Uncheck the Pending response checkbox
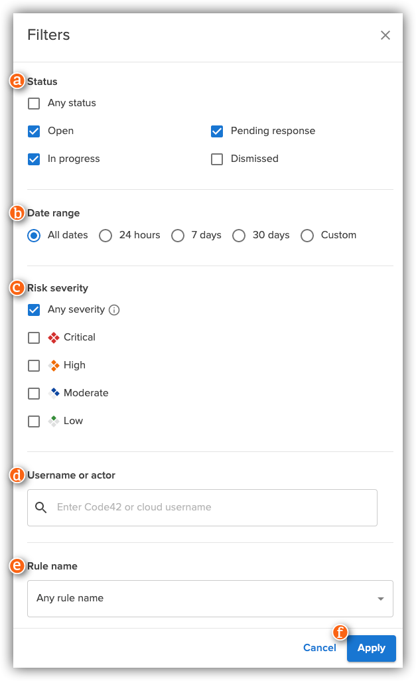Screen dimensions: 416x681 click(x=217, y=131)
